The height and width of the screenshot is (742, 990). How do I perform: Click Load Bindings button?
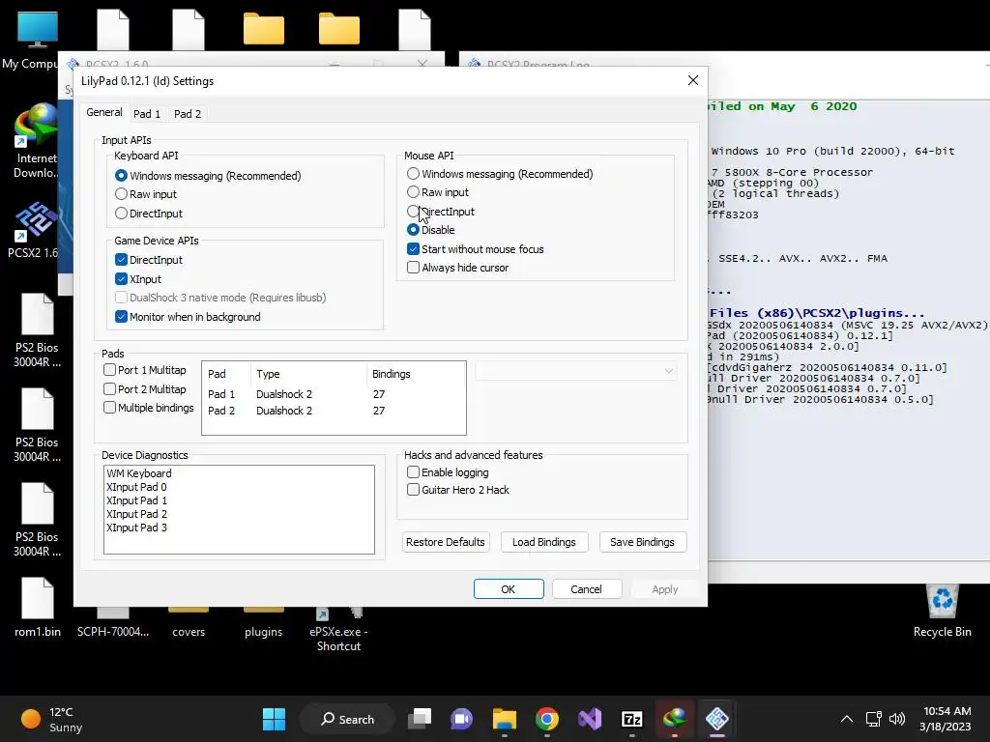pos(544,542)
